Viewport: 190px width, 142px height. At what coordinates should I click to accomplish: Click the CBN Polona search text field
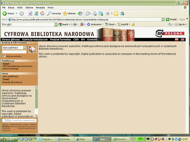[14, 52]
